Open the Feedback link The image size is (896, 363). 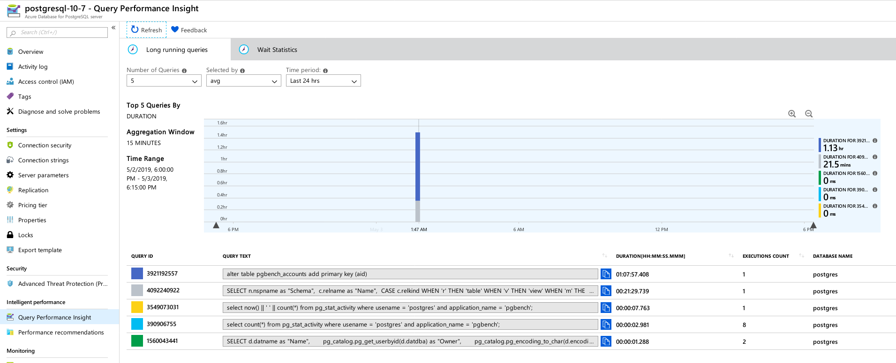tap(189, 30)
